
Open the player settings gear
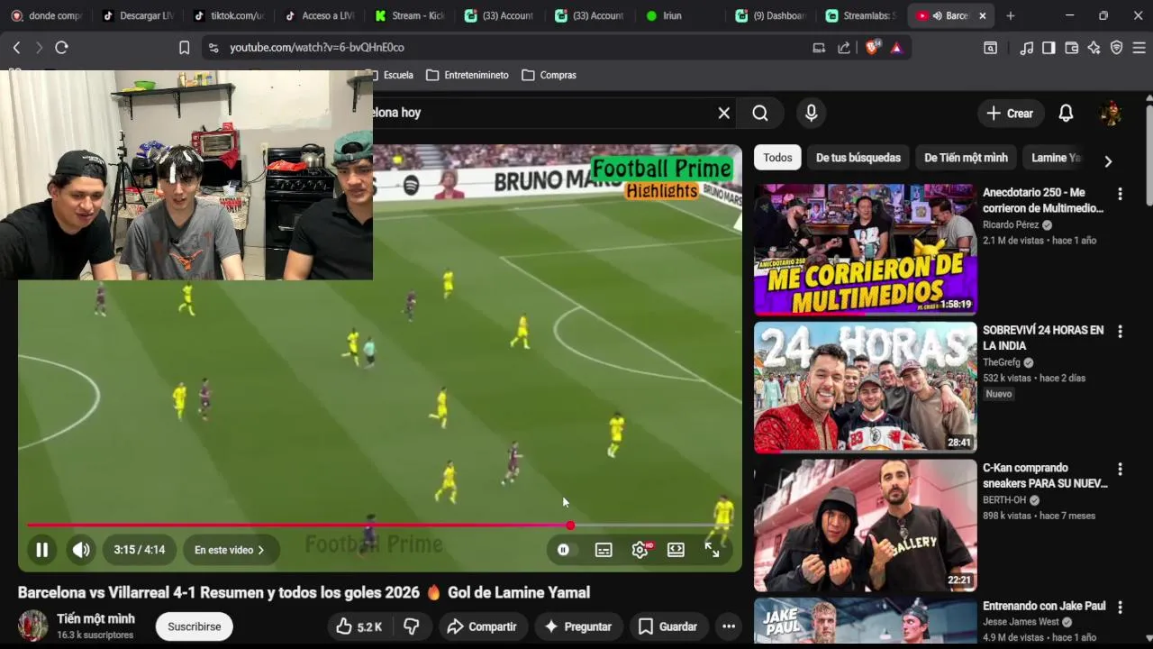click(640, 550)
